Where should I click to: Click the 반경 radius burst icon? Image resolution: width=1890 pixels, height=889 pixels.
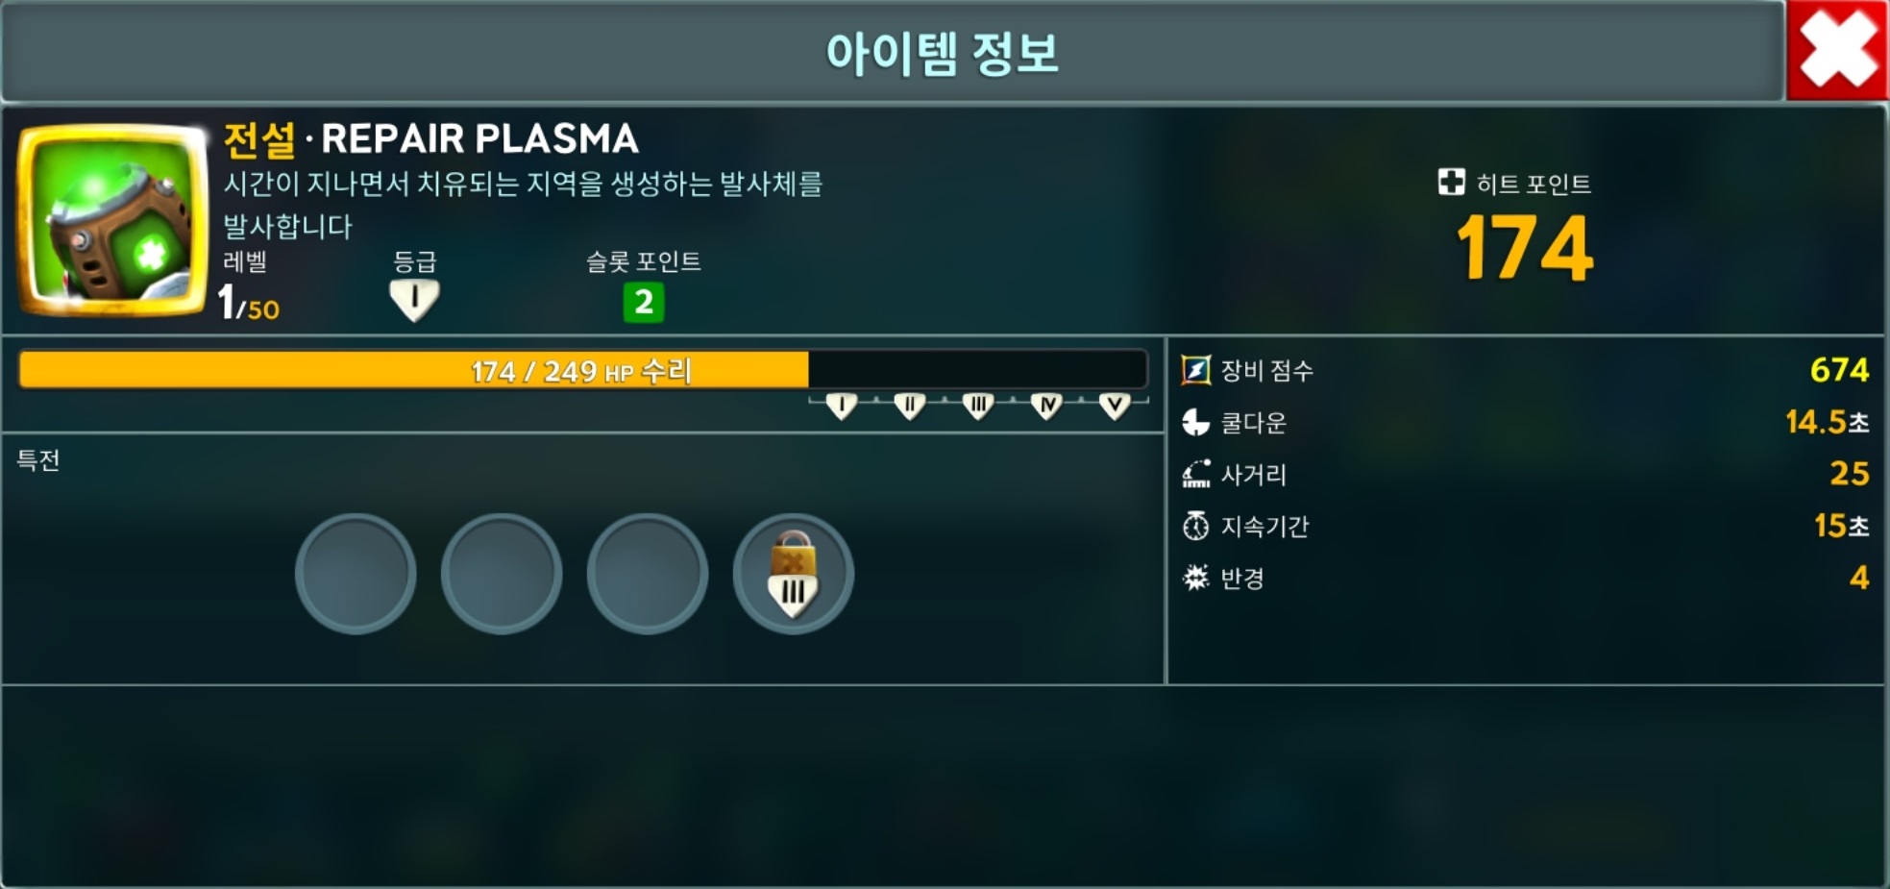pos(1195,578)
